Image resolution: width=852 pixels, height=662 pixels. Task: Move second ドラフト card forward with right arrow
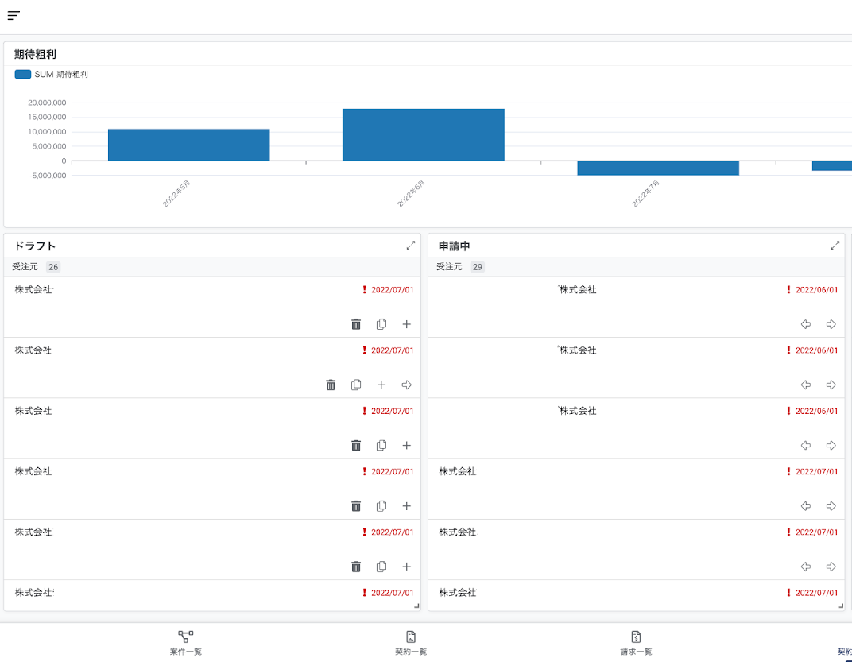[x=406, y=385]
